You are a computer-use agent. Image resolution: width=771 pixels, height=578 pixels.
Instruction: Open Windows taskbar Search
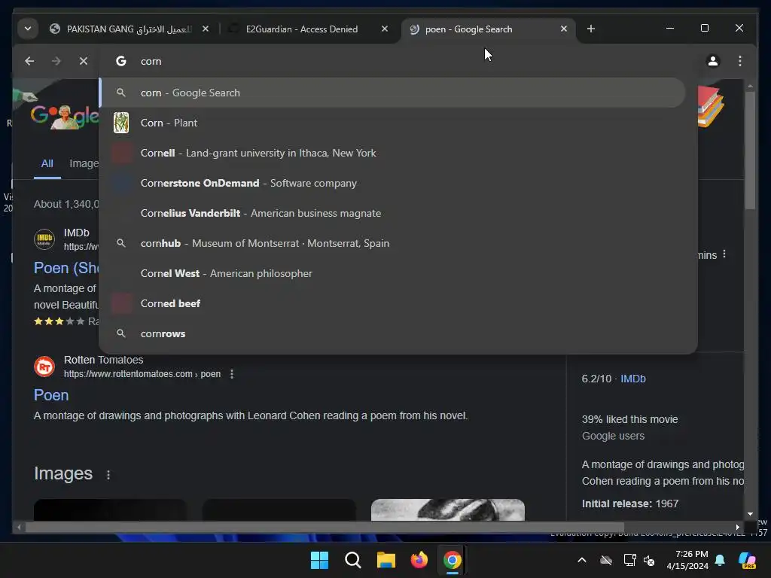coord(352,560)
